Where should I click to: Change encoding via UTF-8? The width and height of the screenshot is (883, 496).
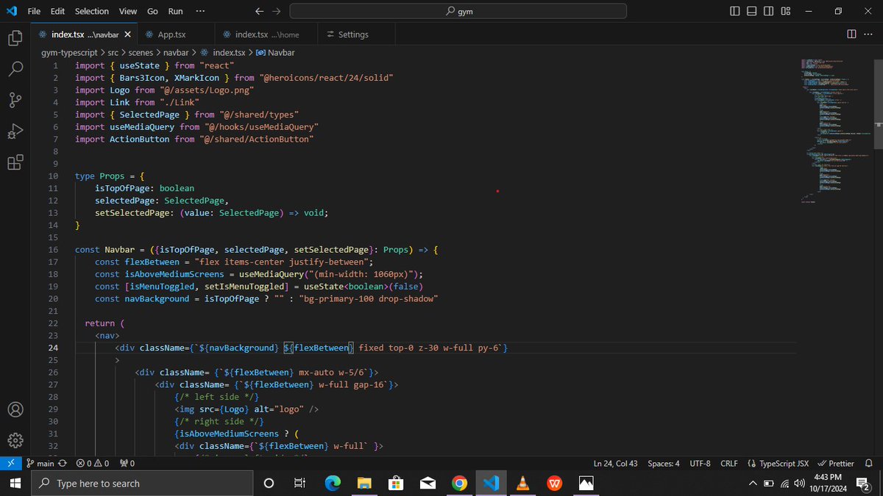point(700,464)
